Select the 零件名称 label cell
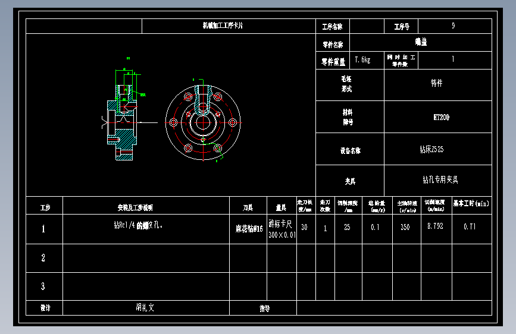The image size is (516, 334). [332, 44]
